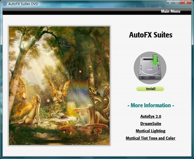Click the green Install button

[150, 89]
